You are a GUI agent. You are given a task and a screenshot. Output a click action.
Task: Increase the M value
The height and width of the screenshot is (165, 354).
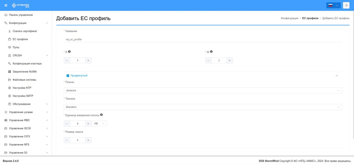click(x=230, y=60)
